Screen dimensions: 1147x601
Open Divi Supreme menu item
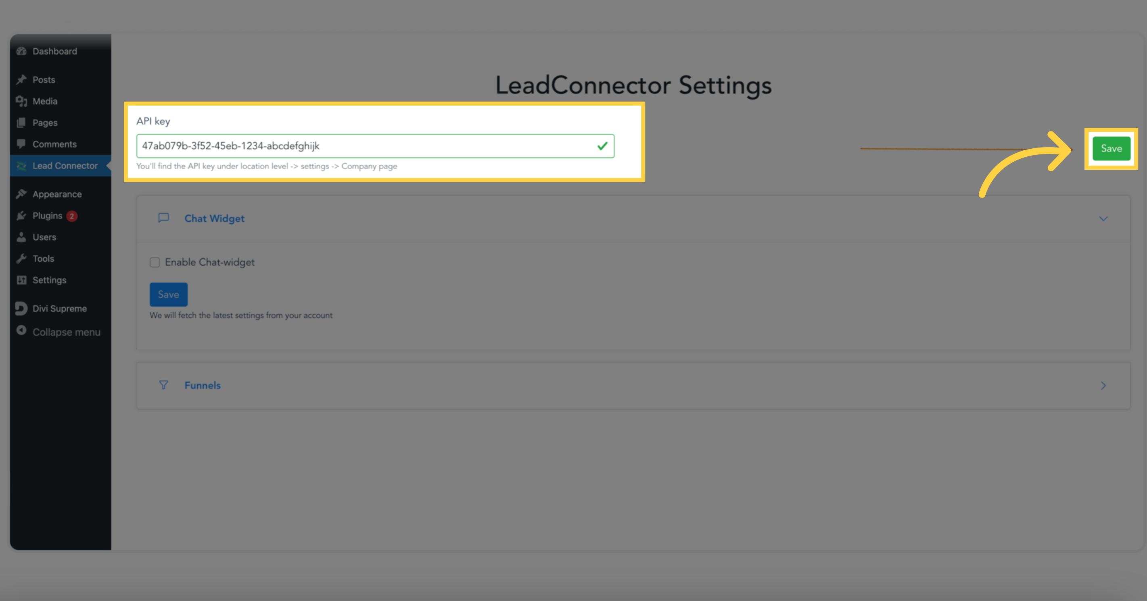click(61, 308)
